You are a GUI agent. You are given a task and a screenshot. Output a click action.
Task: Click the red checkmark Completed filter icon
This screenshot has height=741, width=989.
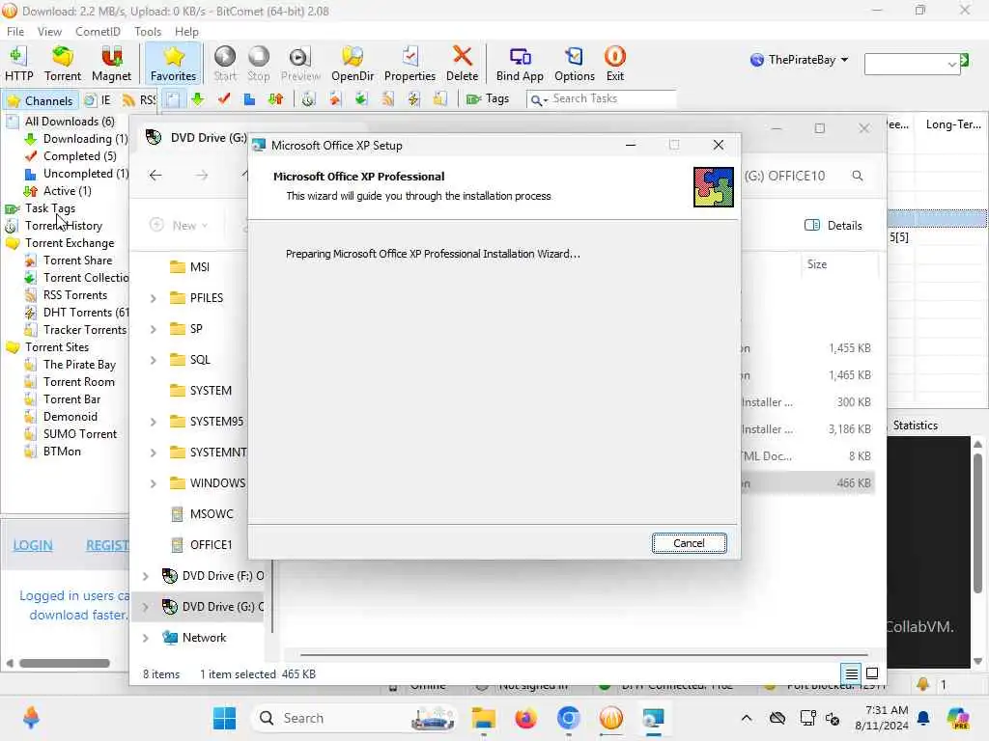coord(224,99)
